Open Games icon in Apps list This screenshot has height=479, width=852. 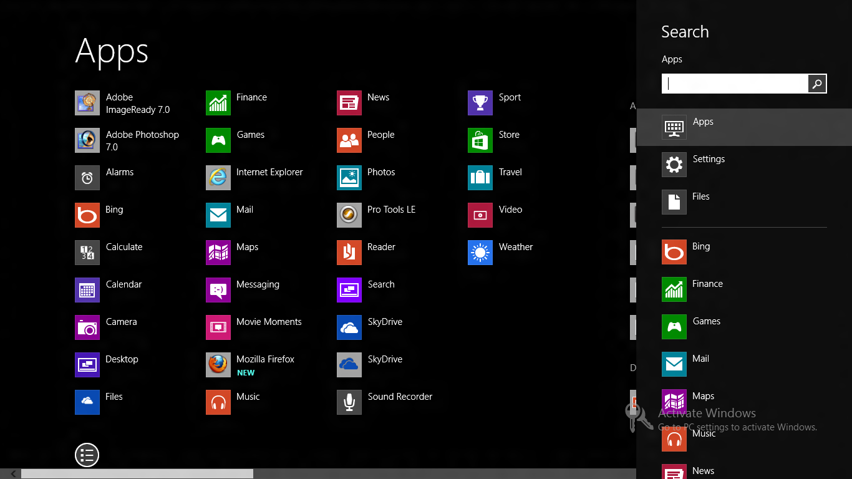(x=218, y=140)
